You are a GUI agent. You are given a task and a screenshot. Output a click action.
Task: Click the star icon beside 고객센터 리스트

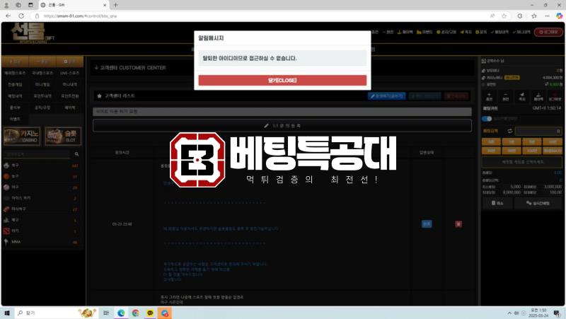[x=99, y=96]
